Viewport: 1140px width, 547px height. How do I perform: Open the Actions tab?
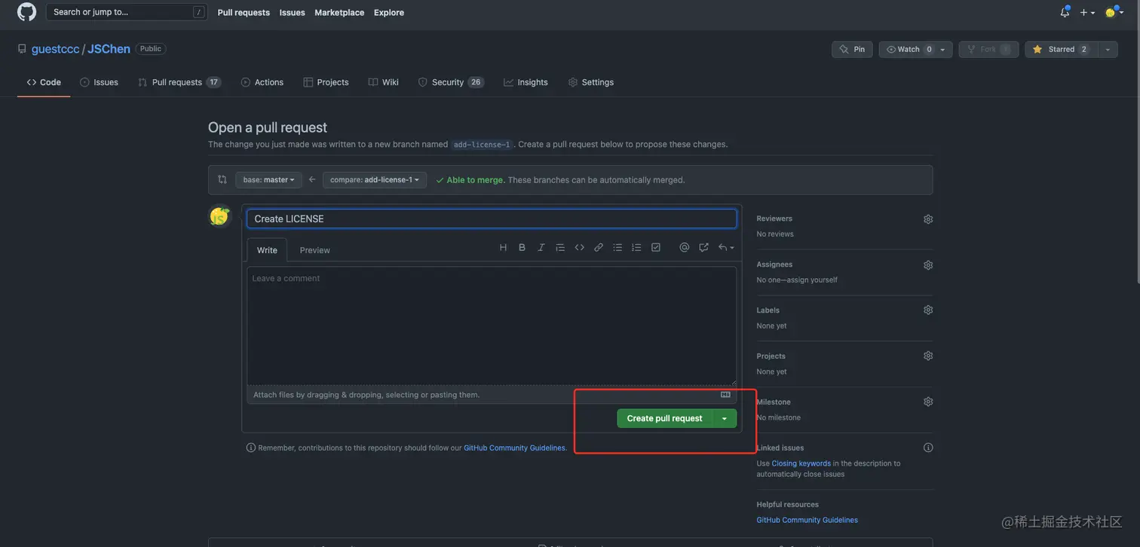(x=262, y=82)
